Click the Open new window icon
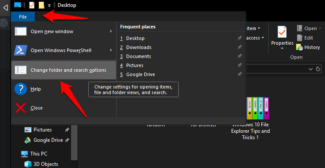Viewport: 325px width, 168px height. point(21,31)
